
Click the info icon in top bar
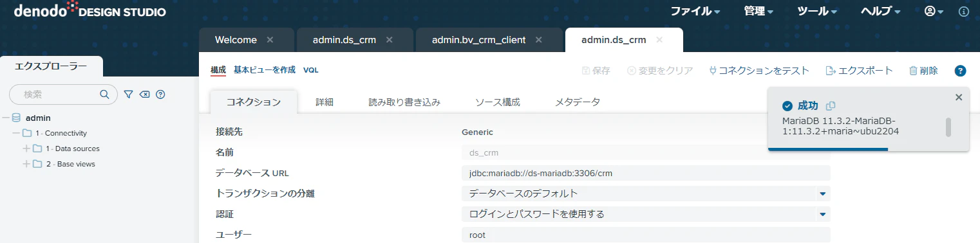point(964,12)
